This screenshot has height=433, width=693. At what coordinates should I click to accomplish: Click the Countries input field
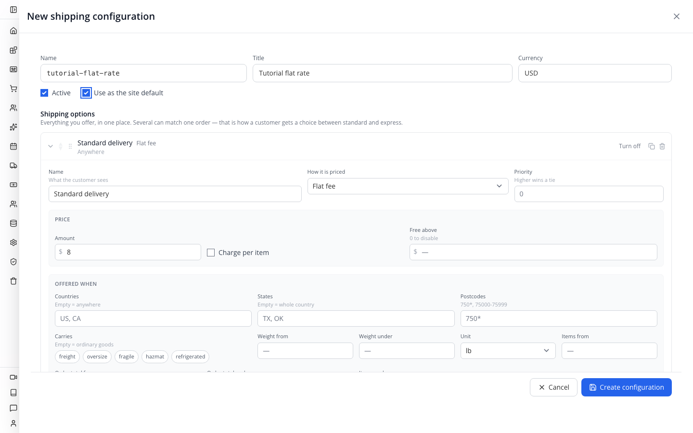coord(153,318)
